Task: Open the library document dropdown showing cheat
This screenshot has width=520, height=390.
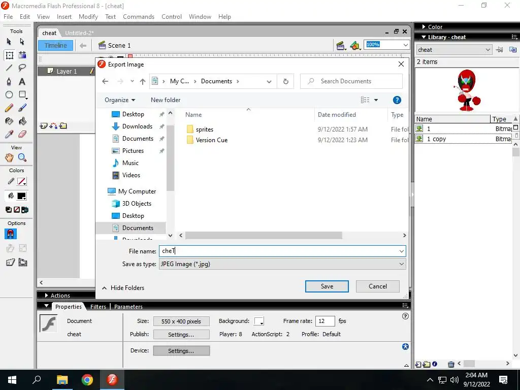Action: 453,50
